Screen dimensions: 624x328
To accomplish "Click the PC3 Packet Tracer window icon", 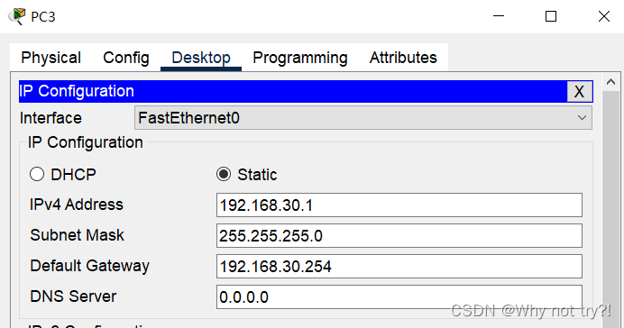I will (x=17, y=16).
